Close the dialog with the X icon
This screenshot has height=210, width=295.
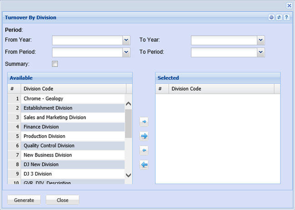289,5
